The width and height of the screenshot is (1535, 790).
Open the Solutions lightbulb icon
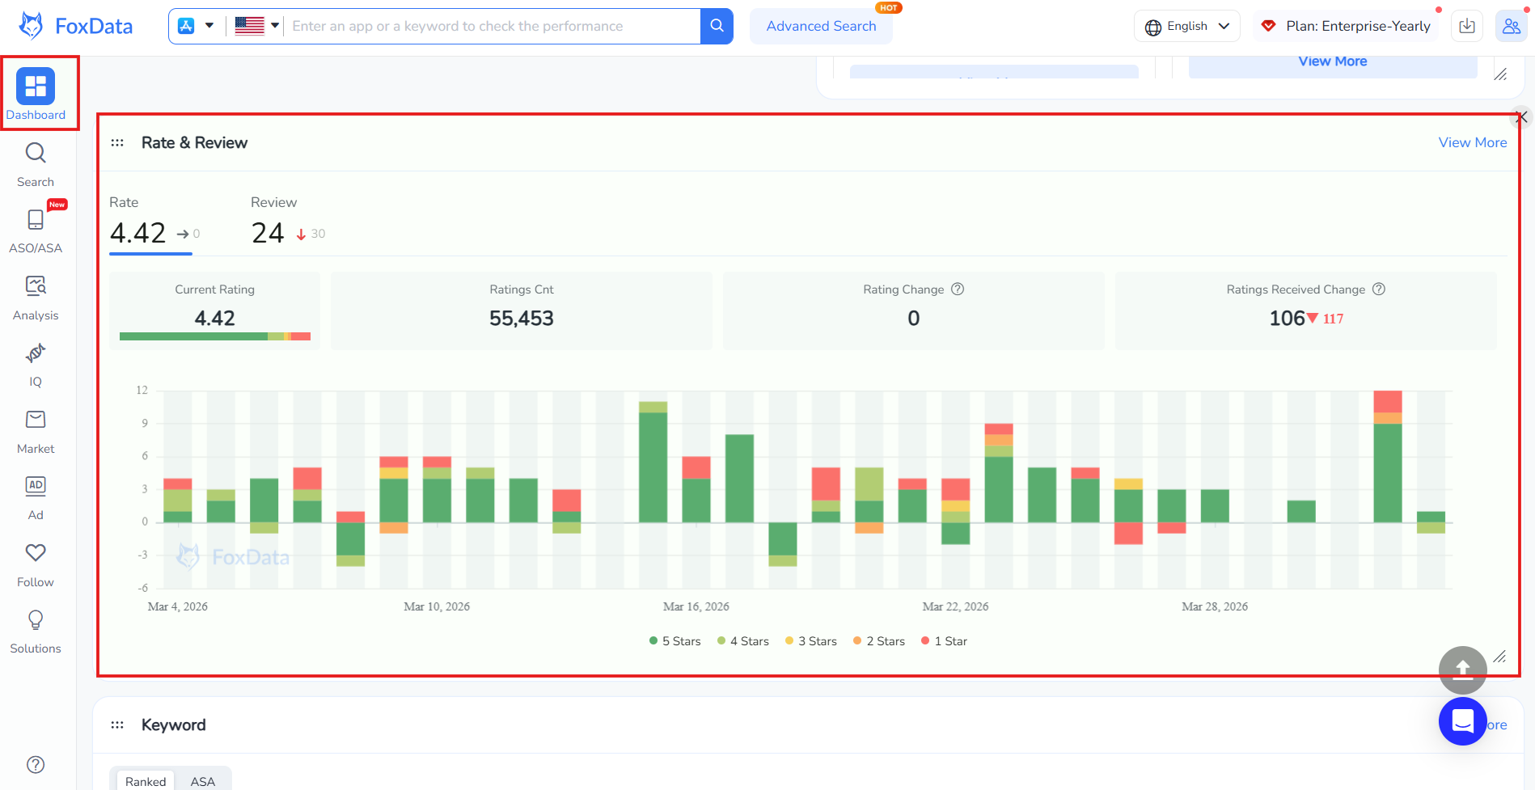(x=36, y=620)
